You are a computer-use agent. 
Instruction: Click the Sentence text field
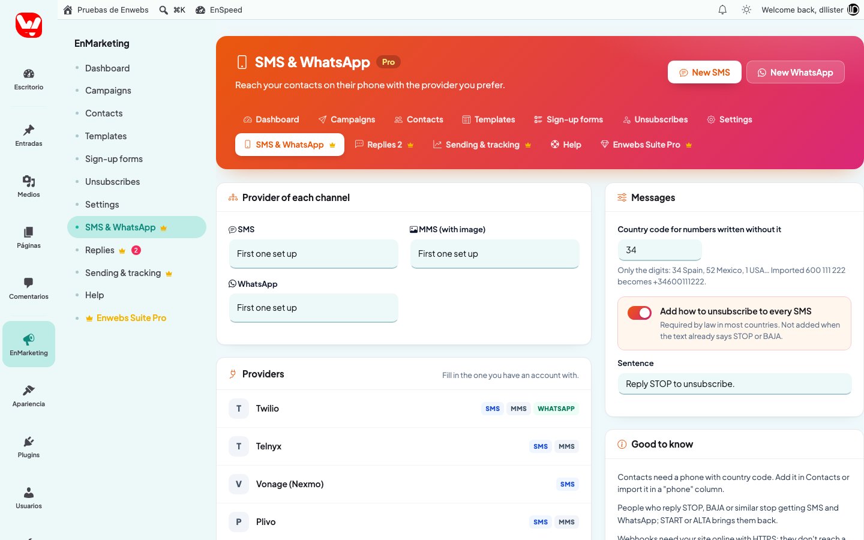[x=734, y=384]
